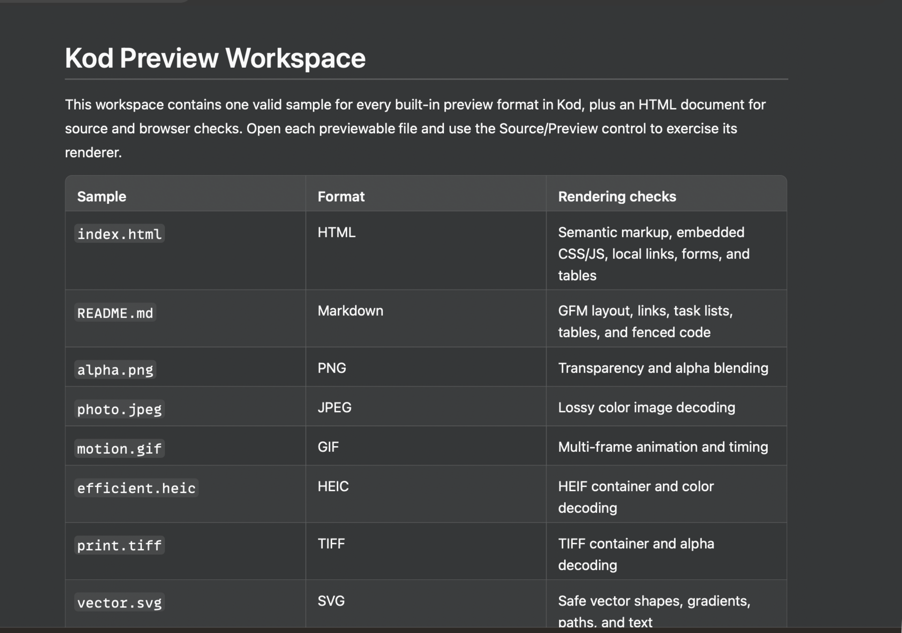Screen dimensions: 902x633
Task: Click the intro paragraph starting 'This workspace contains'
Action: 415,128
